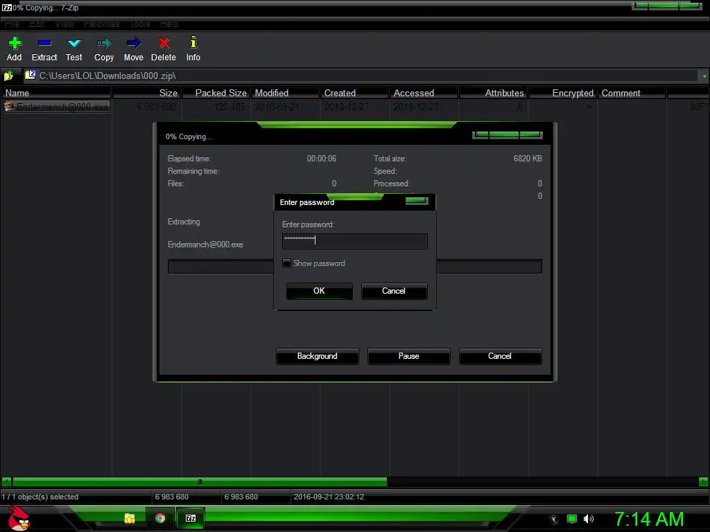Switch to 7-Zip taskbar button
The width and height of the screenshot is (710, 532).
191,518
